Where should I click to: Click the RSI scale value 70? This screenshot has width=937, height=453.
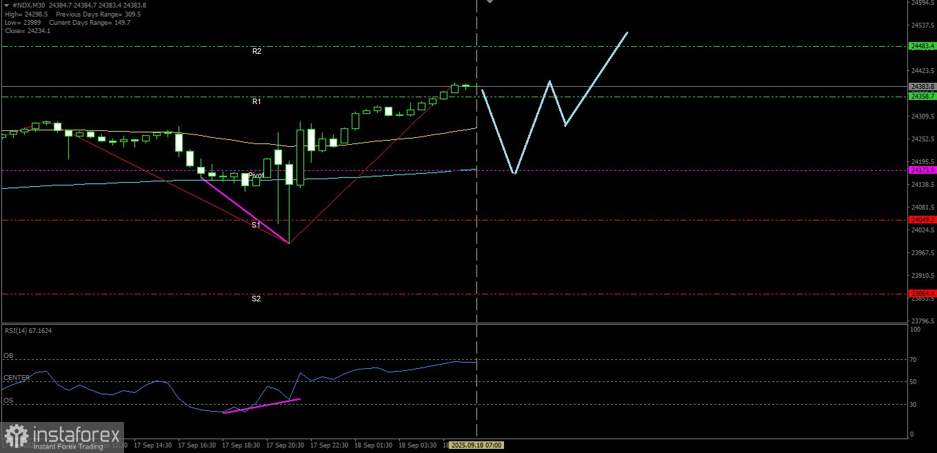[x=914, y=359]
